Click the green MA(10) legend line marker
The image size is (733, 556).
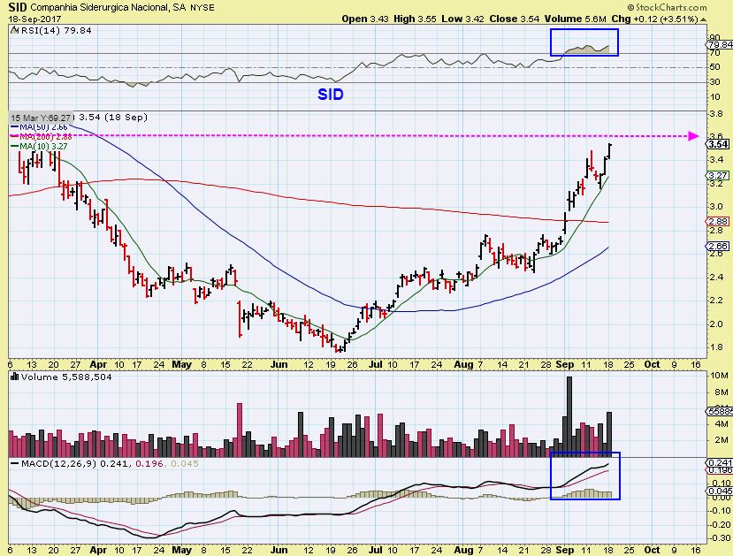click(15, 146)
